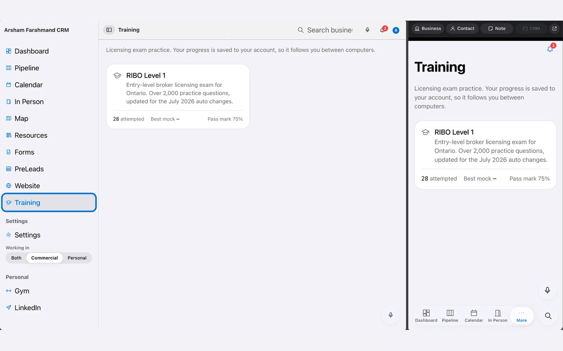This screenshot has height=351, width=563.
Task: Click the Contact button in the preview toolbar
Action: click(462, 29)
